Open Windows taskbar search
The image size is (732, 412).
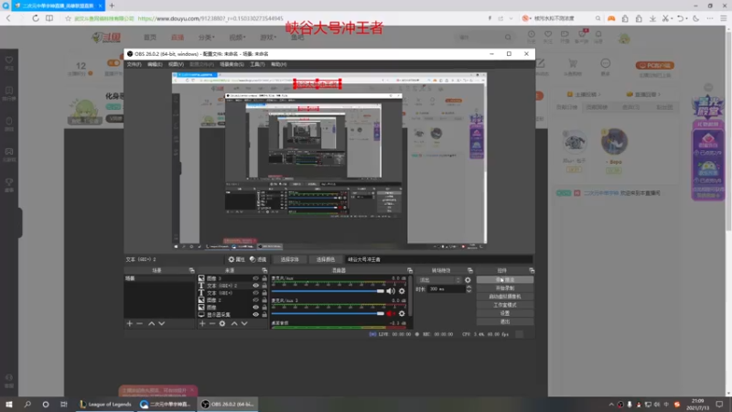coord(27,404)
